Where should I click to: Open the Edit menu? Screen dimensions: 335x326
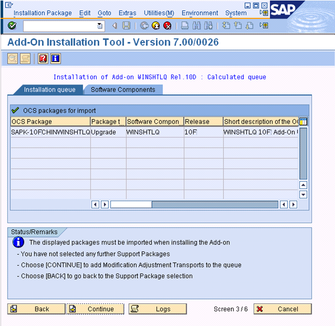point(85,13)
